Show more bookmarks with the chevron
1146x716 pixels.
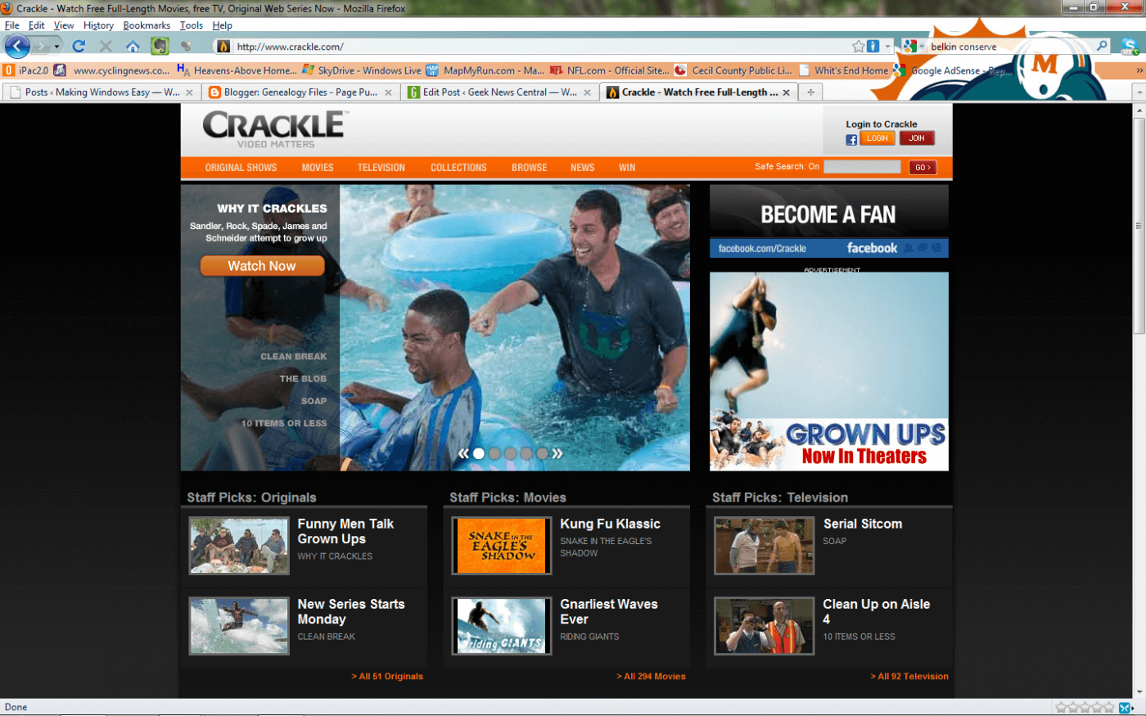pos(1139,70)
